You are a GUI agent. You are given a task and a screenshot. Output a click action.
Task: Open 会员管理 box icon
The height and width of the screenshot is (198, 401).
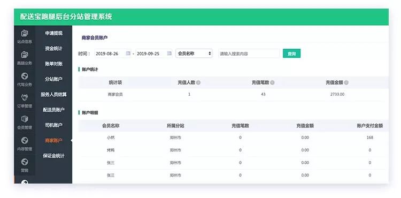(25, 119)
